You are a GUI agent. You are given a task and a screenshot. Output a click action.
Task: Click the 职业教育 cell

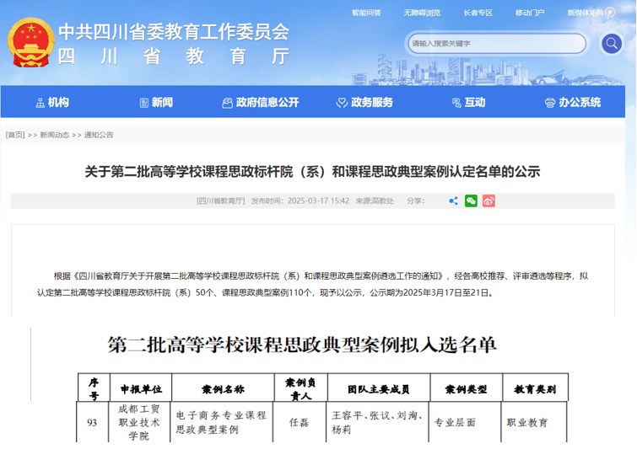(534, 423)
